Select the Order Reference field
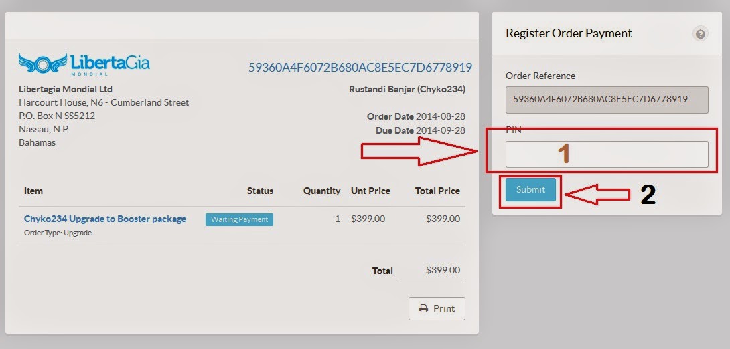Image resolution: width=730 pixels, height=349 pixels. click(x=606, y=99)
